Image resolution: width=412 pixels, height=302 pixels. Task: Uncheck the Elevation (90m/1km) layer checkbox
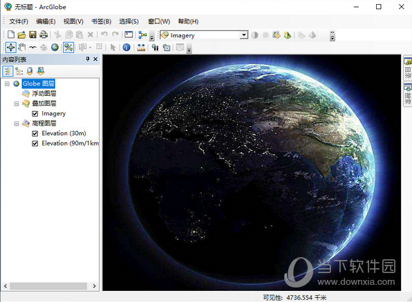(x=35, y=143)
